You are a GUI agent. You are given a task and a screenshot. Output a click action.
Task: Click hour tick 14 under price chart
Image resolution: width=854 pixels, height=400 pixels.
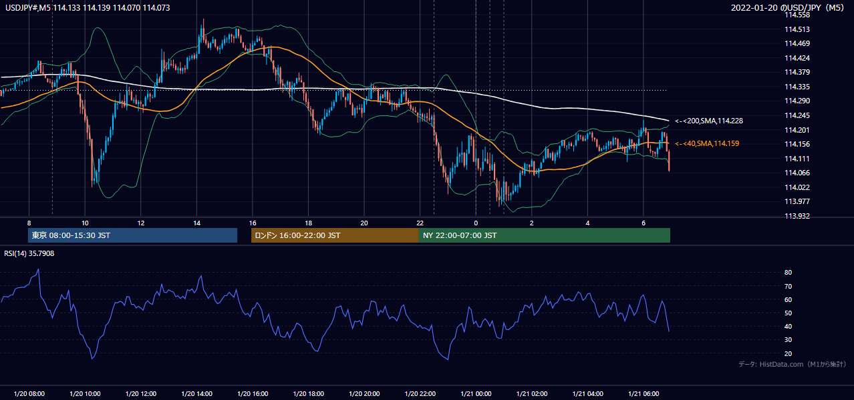pyautogui.click(x=196, y=223)
